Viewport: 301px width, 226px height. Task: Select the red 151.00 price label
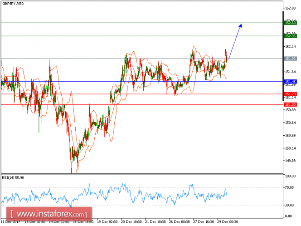[x=290, y=104]
